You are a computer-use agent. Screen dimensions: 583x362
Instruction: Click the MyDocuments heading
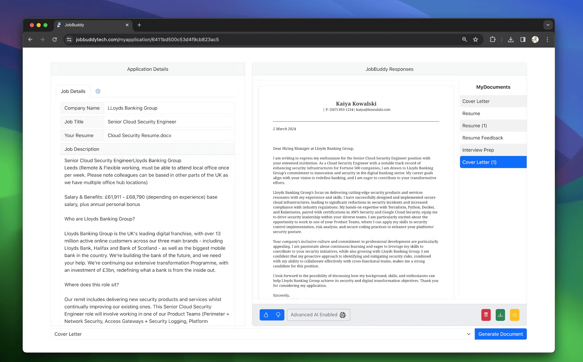(x=493, y=87)
